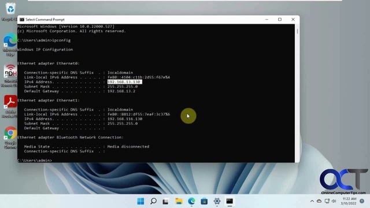Click the 'Windows IP Configuration' line

pos(45,50)
